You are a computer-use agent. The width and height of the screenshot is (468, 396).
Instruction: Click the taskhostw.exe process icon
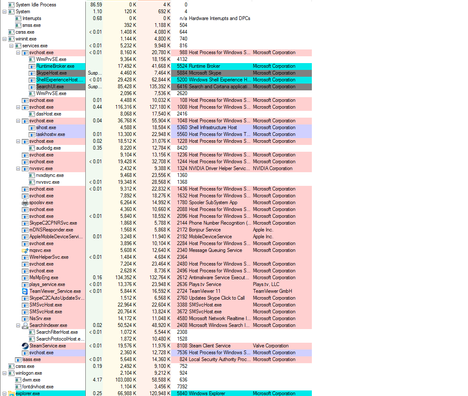point(32,134)
